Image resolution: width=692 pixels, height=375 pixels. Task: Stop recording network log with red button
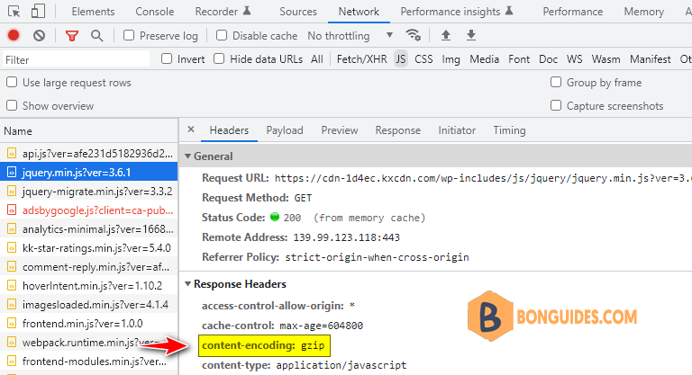[14, 35]
